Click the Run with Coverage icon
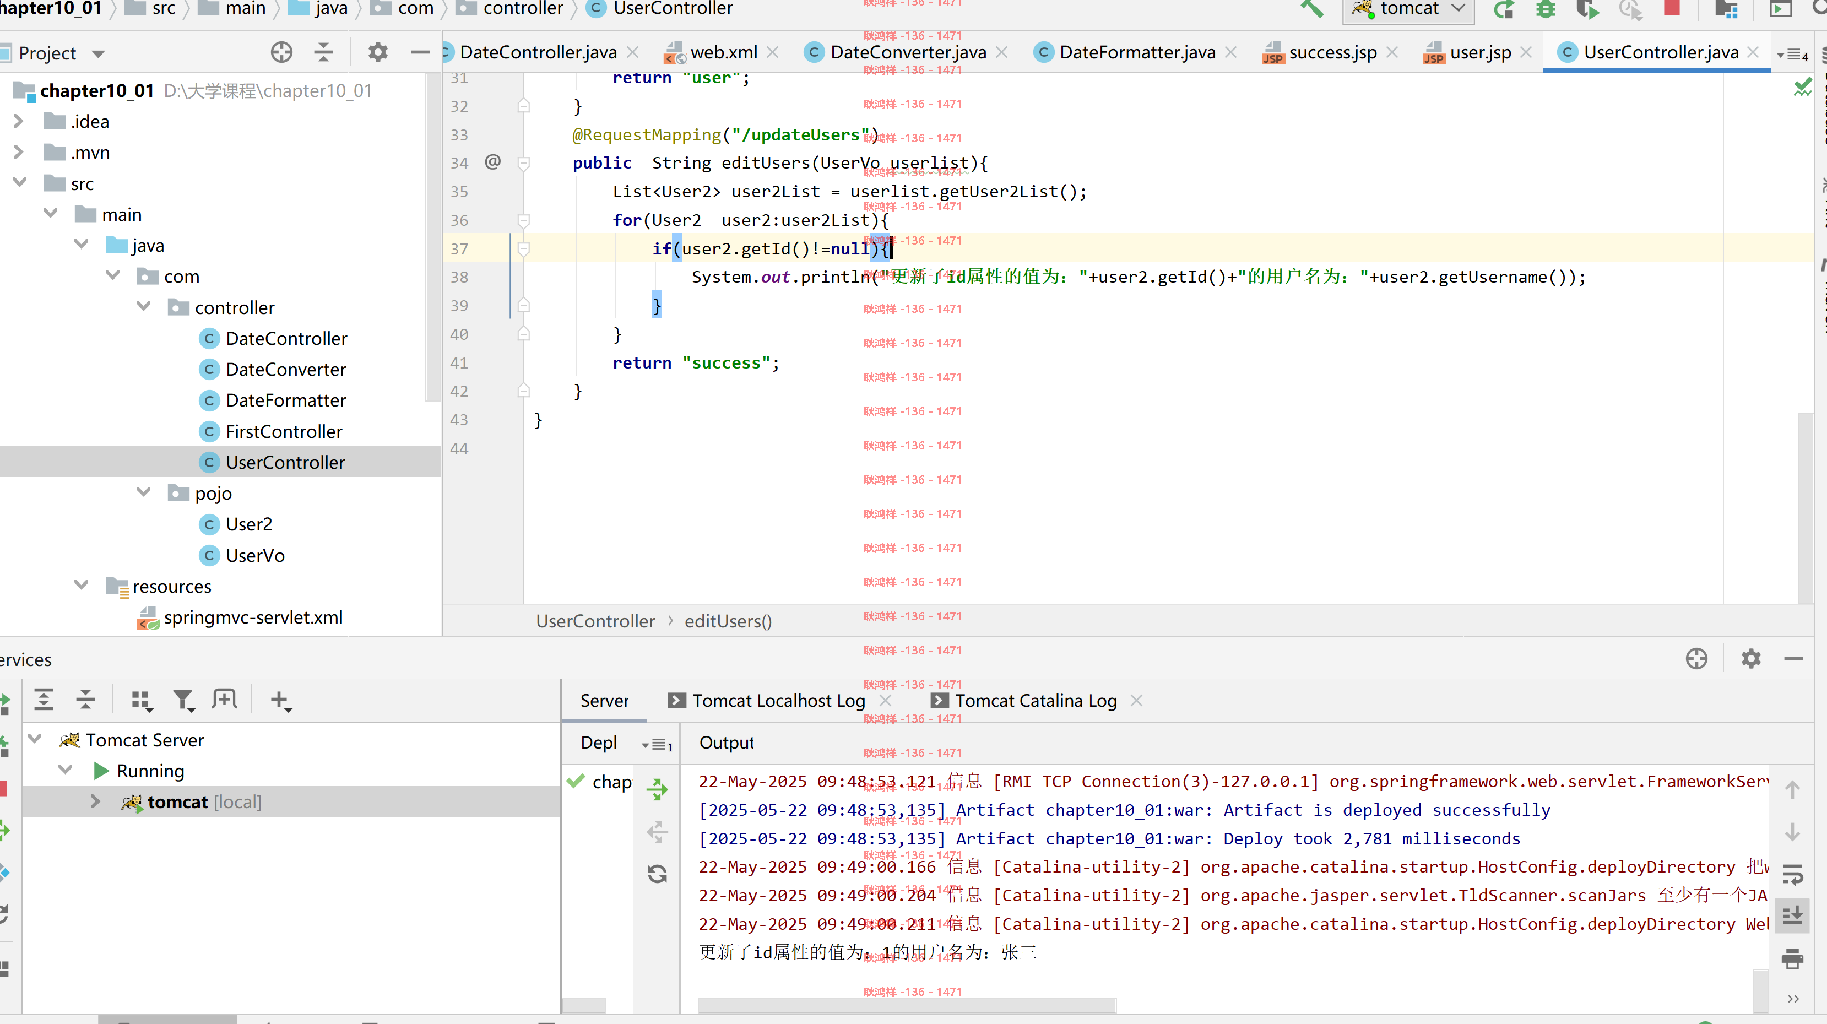The width and height of the screenshot is (1827, 1024). point(1587,9)
